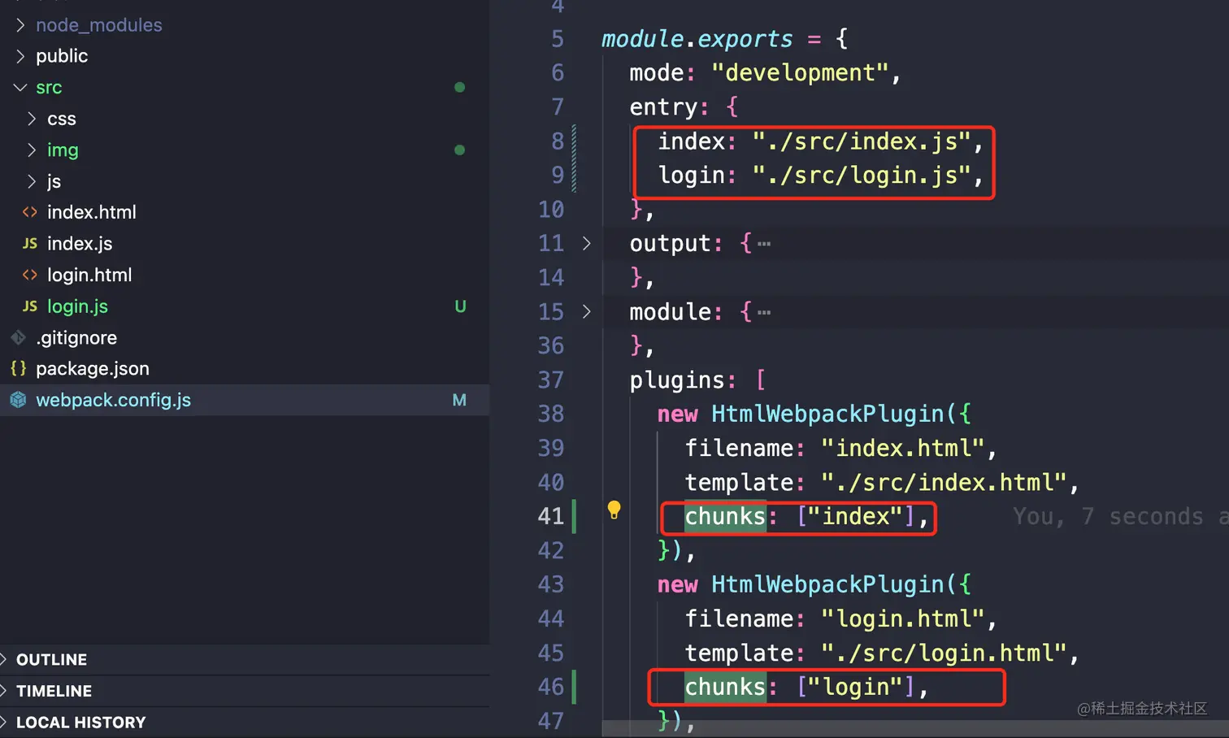1229x738 pixels.
Task: Click the lightbulb quick-fix icon at line 41
Action: [x=614, y=510]
